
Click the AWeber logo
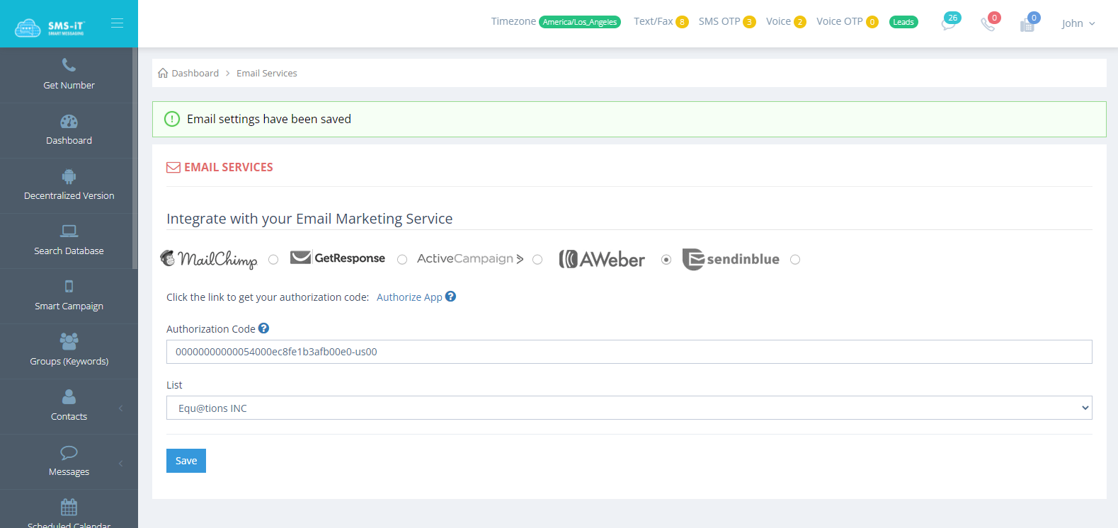pyautogui.click(x=602, y=259)
